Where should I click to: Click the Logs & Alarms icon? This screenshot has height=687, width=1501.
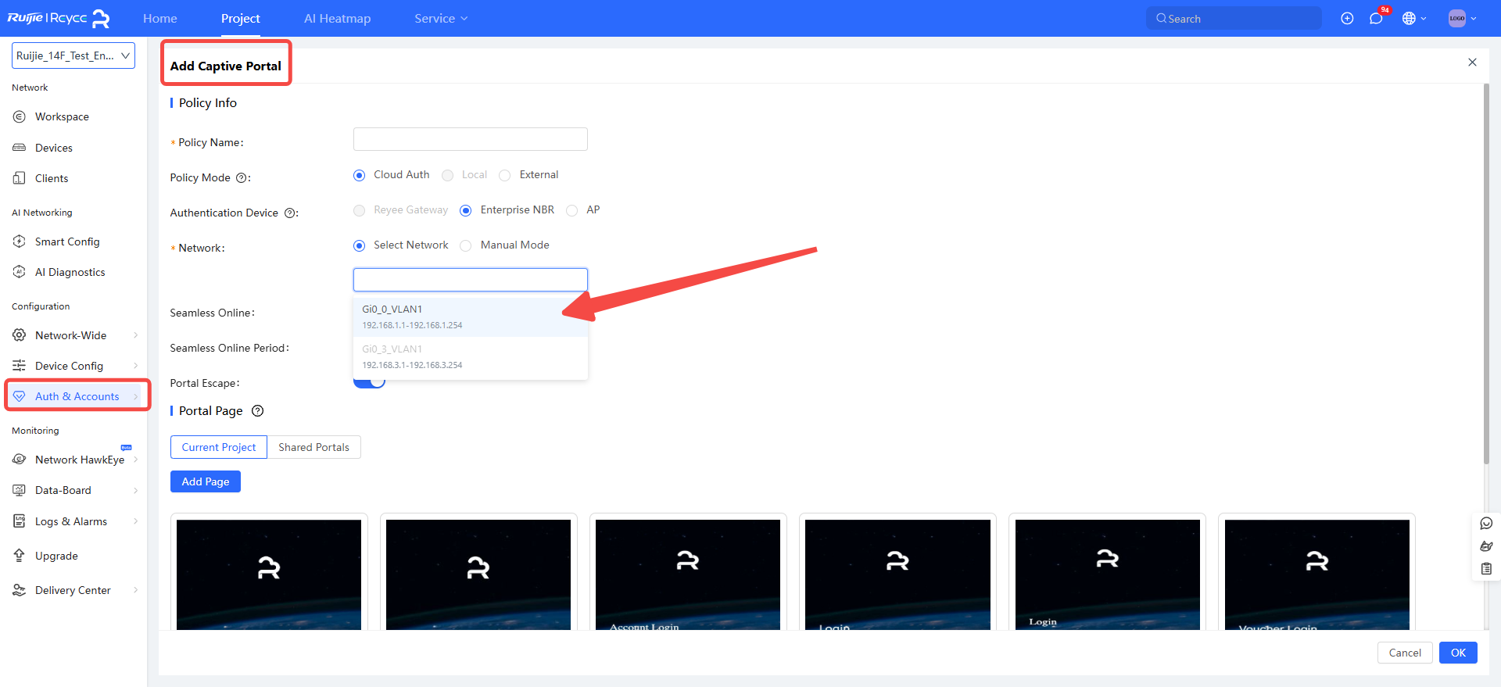tap(20, 521)
